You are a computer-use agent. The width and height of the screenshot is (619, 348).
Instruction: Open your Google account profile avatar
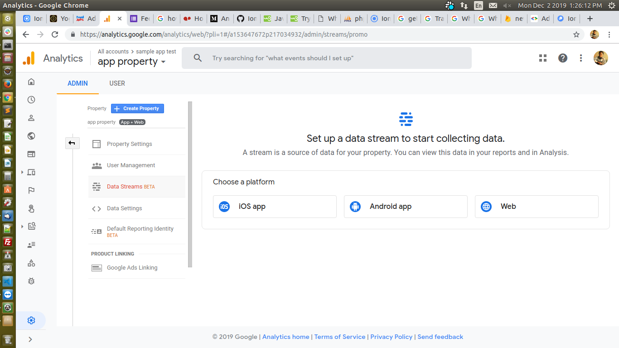coord(600,58)
